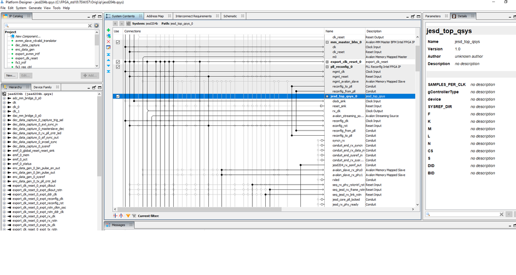The height and width of the screenshot is (275, 516).
Task: Collapse the mm_master_bfm_0 component row
Action: (327, 42)
